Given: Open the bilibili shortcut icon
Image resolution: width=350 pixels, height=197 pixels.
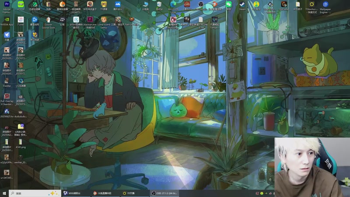Looking at the screenshot, I should (76, 23).
